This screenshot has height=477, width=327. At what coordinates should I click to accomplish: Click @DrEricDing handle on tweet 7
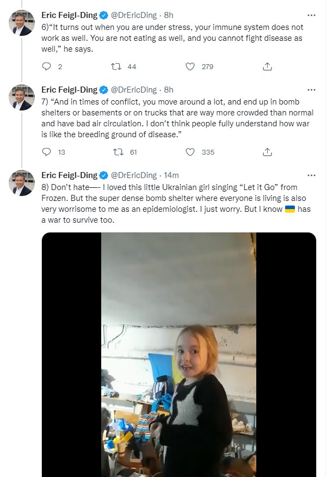[133, 89]
